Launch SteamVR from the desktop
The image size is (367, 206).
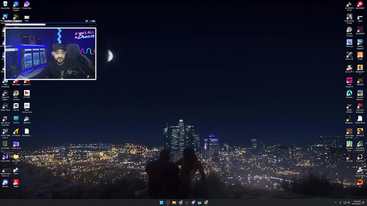(x=27, y=120)
